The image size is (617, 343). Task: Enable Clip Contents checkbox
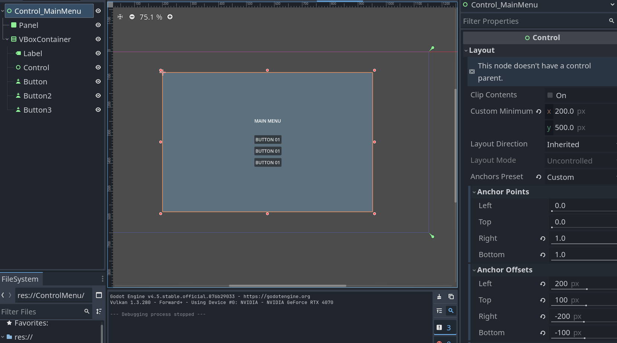550,96
